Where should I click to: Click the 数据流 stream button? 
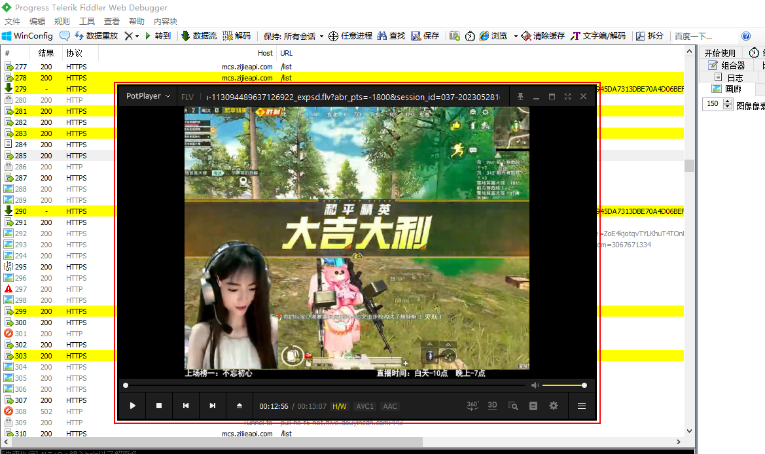[199, 35]
